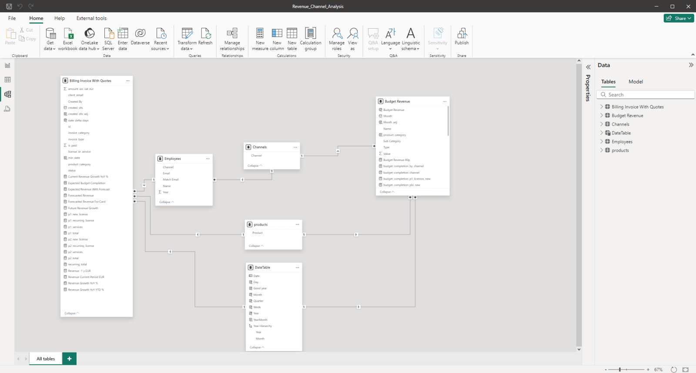
Task: Publish the report
Action: point(462,37)
